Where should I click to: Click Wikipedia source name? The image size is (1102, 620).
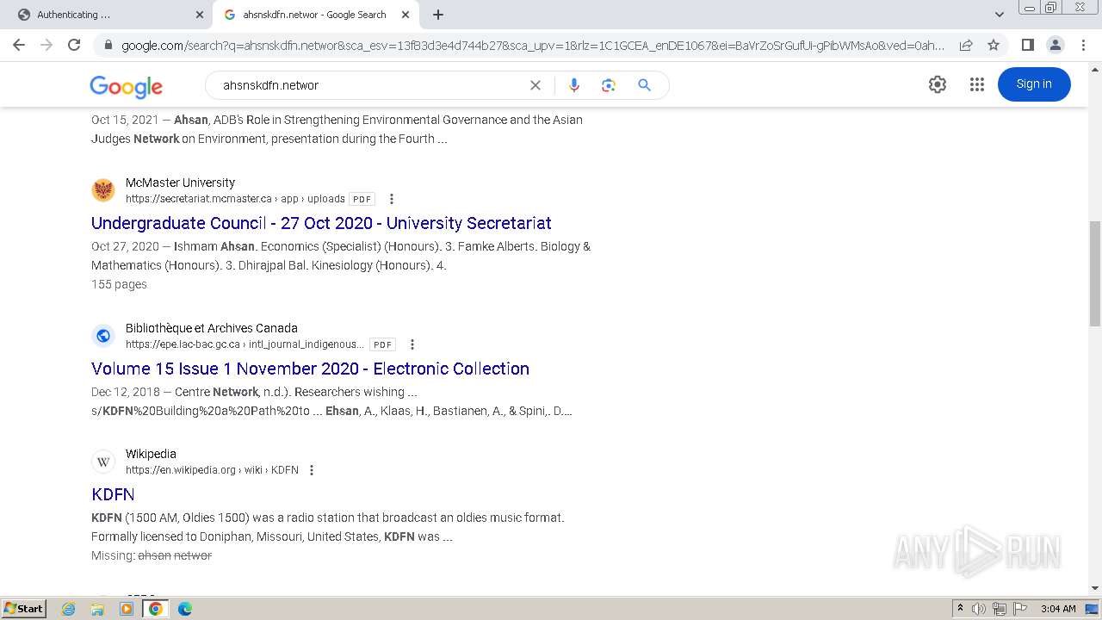click(151, 454)
